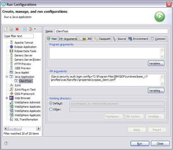Click Program arguments scroll up arrow
This screenshot has height=150, width=173.
pos(162,50)
